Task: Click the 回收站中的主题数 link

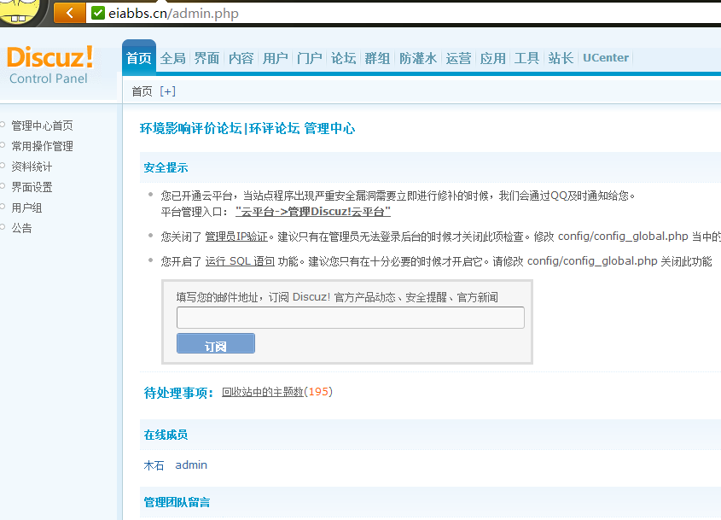Action: click(263, 392)
